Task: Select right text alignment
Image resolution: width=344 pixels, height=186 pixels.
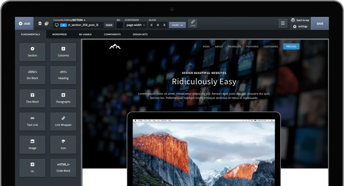Action: (x=164, y=25)
